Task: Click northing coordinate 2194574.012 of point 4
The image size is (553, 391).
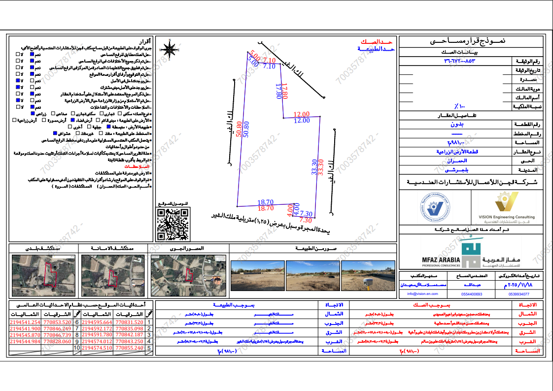Action: [x=97, y=341]
